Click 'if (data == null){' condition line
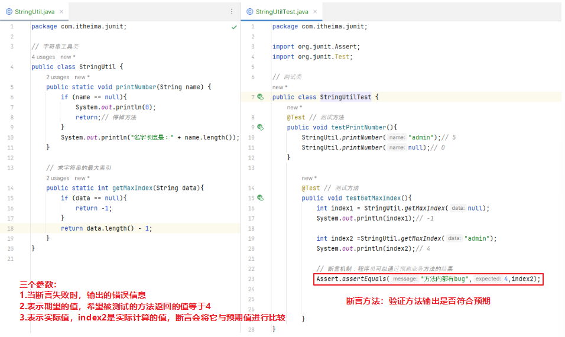This screenshot has width=565, height=337. point(94,198)
